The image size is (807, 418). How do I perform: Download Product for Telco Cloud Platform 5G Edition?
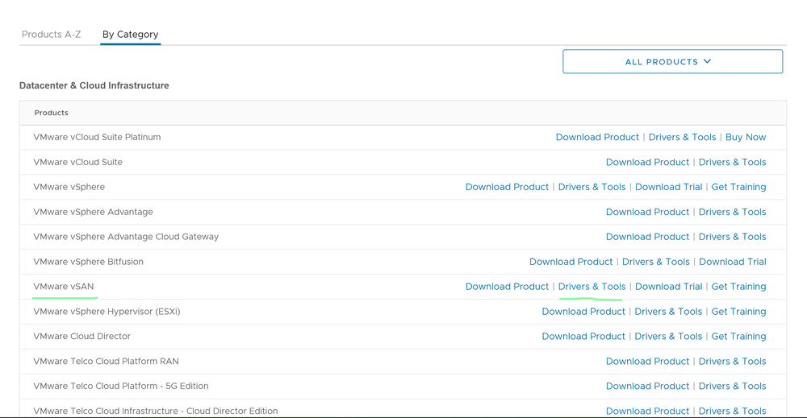647,386
